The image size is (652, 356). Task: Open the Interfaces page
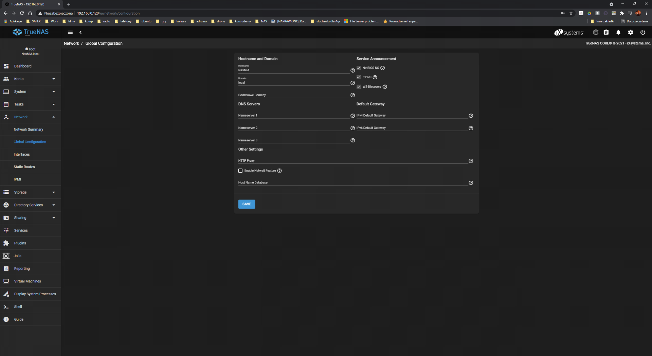pyautogui.click(x=31, y=154)
